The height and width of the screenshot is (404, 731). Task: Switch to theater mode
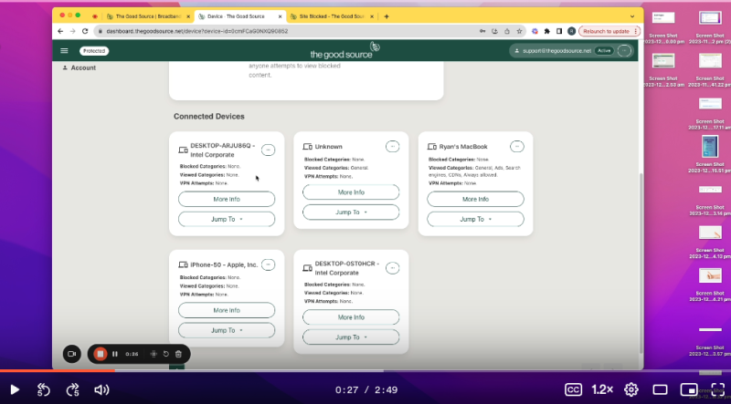pos(660,389)
